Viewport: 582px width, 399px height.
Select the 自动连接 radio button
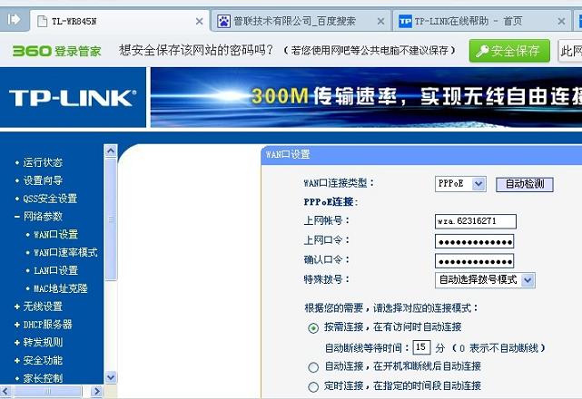tap(313, 367)
